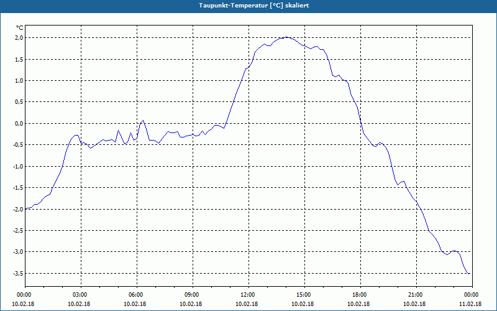Click the "°C" unit label of the y-axis

coord(20,28)
